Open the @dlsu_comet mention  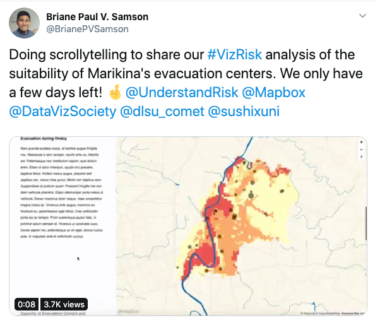(162, 112)
